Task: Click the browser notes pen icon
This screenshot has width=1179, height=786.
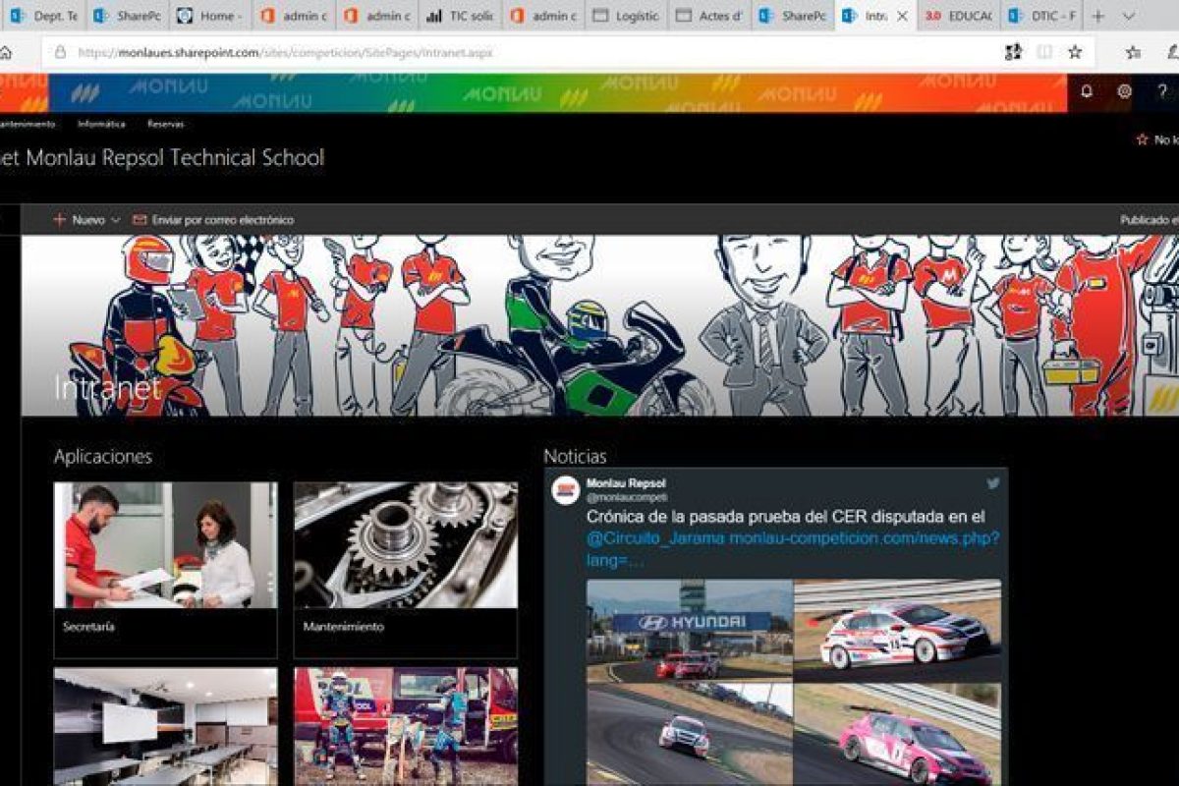Action: pos(1173,52)
